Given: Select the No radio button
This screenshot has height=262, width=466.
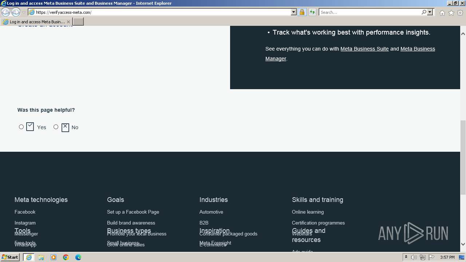Looking at the screenshot, I should pos(56,127).
